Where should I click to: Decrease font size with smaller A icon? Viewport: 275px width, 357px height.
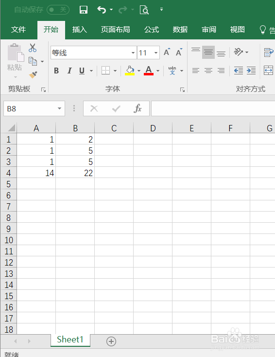click(179, 52)
